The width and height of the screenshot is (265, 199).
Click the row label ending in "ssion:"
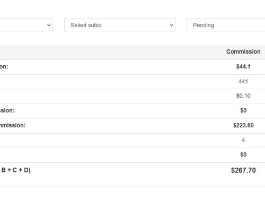click(x=7, y=110)
